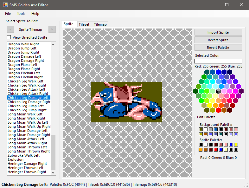Viewport: 249px width, 188px height.
Task: Click the sprite list scroll down arrow
Action: point(53,172)
